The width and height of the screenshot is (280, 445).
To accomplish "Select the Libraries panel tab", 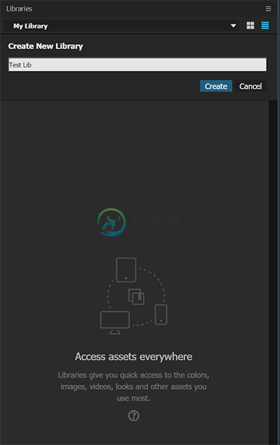I will 20,9.
